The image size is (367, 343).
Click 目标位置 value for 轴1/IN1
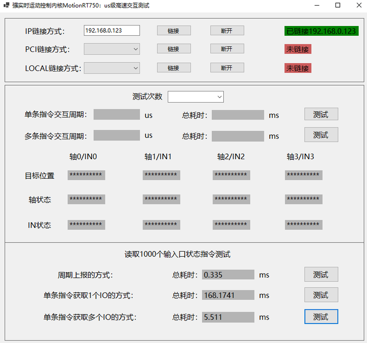click(x=161, y=175)
